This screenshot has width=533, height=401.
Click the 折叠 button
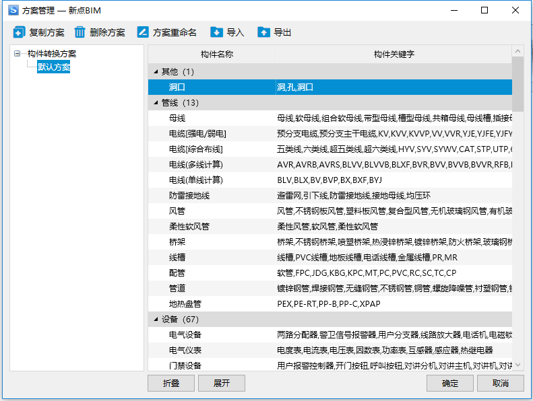tap(171, 383)
